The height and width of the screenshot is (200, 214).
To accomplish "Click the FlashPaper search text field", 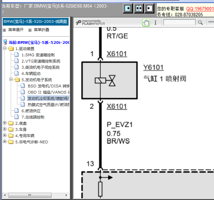I will click(179, 22).
